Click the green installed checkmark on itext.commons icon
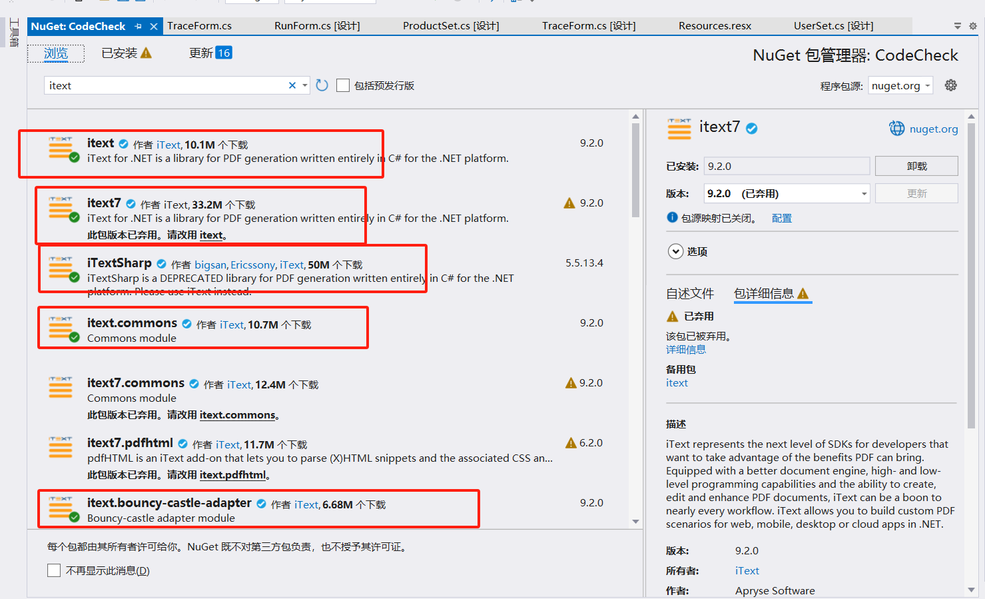 click(x=73, y=338)
